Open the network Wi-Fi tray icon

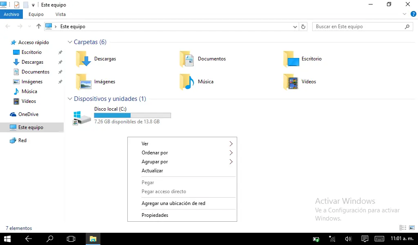pyautogui.click(x=332, y=239)
